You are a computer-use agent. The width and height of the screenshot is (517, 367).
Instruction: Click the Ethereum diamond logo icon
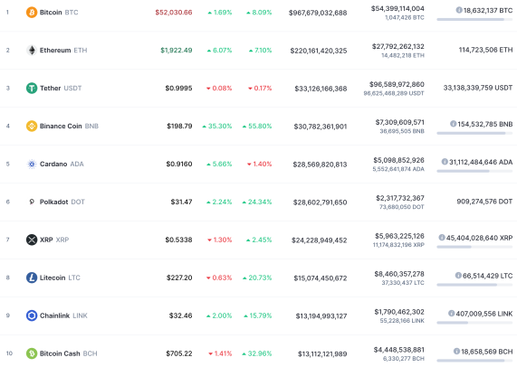(32, 51)
